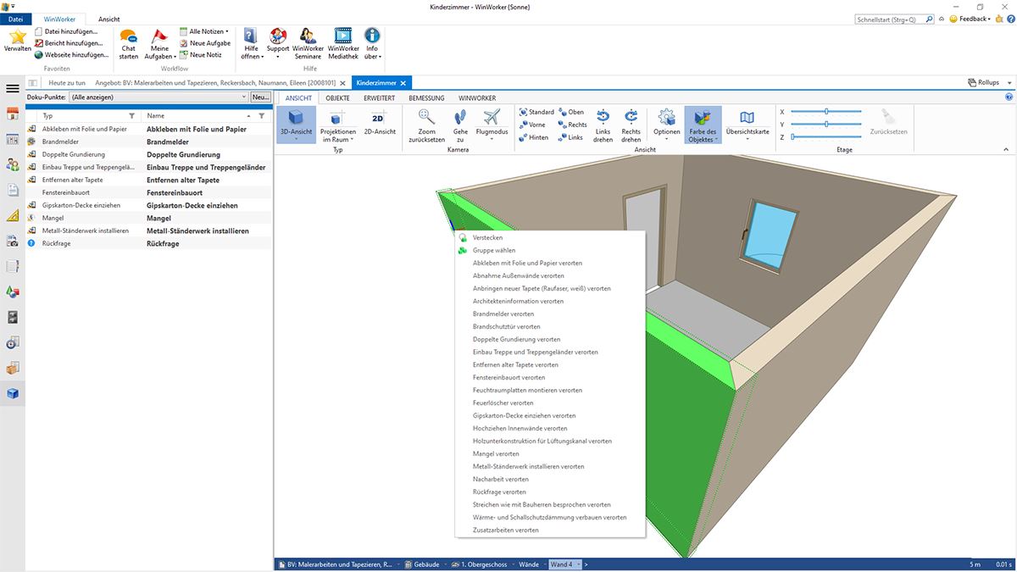1017x572 pixels.
Task: Open the hamburger menu in sidebar
Action: coord(12,88)
